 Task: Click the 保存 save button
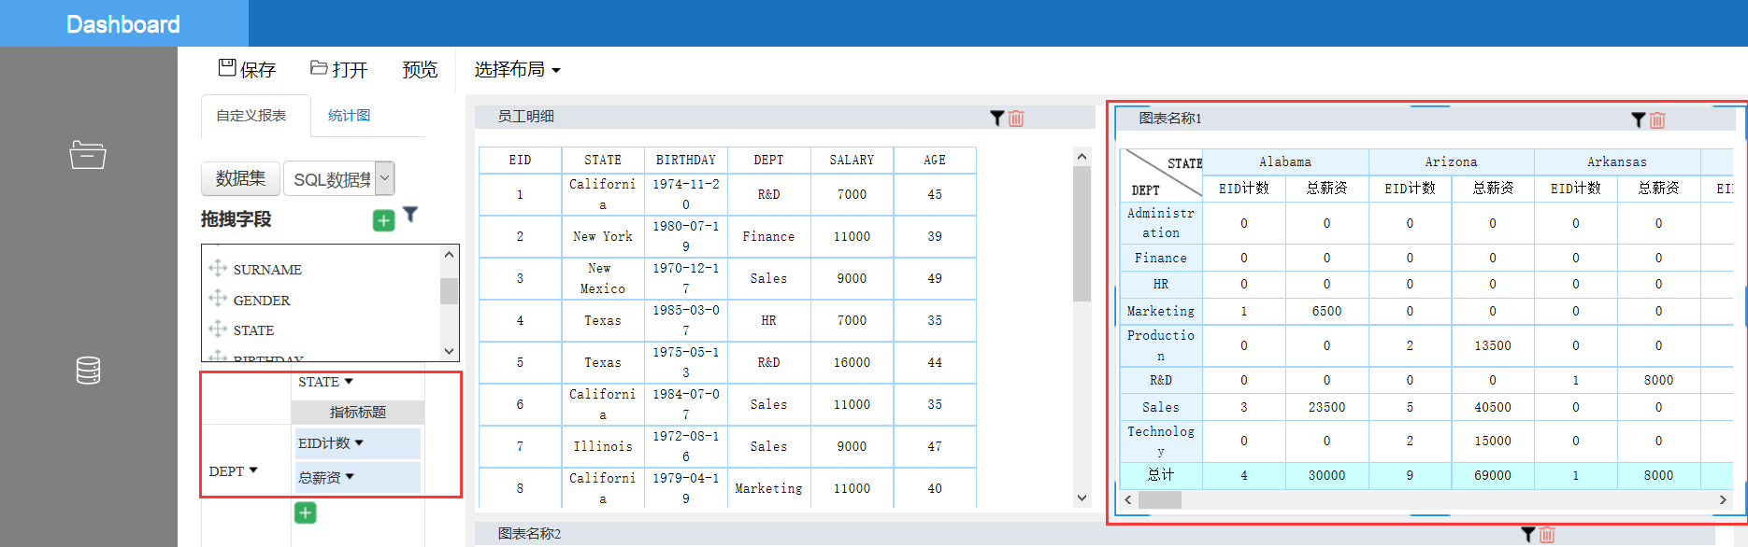click(x=247, y=69)
